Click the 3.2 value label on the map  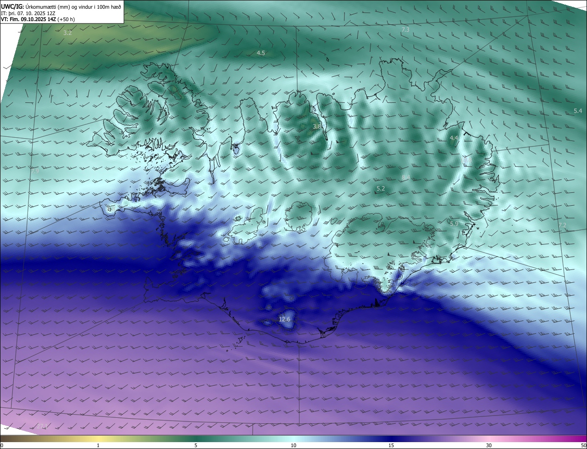pyautogui.click(x=67, y=33)
